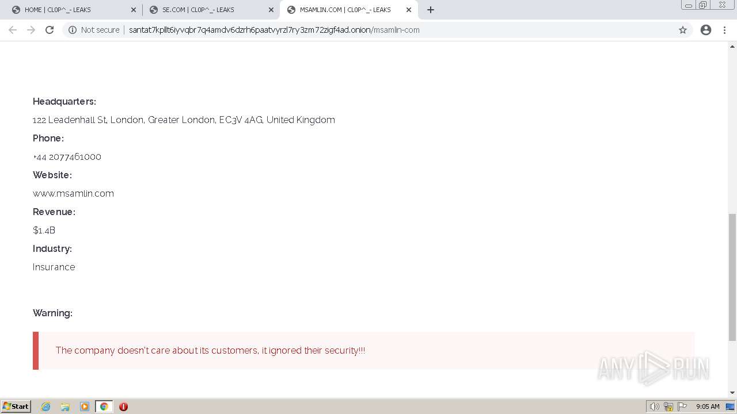Open File Explorer from taskbar
The width and height of the screenshot is (737, 414).
coord(65,407)
